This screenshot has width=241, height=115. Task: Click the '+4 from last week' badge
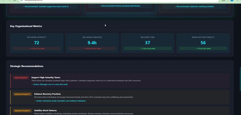[x=36, y=48]
